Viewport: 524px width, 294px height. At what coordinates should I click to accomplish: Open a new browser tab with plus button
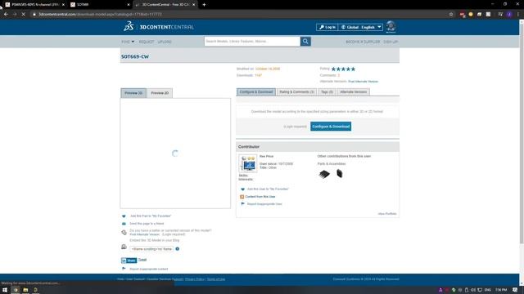point(204,5)
